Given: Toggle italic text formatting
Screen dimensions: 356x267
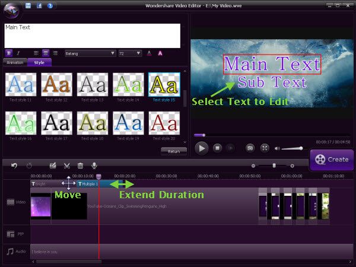Looking at the screenshot, I should pos(18,53).
